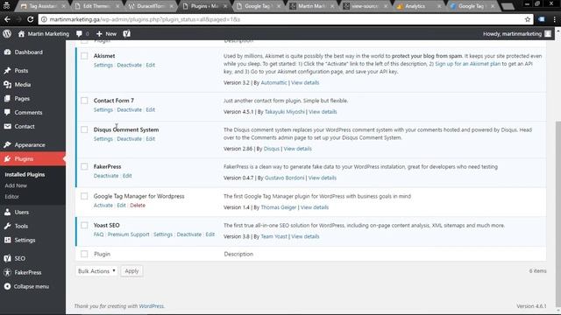Check the Contact Form 7 checkbox

coord(84,101)
